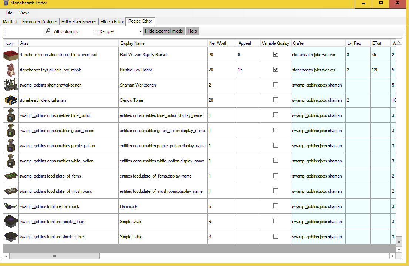Select the swamp_goblins:furniture:hammock alias cell
The height and width of the screenshot is (266, 409).
[x=68, y=206]
